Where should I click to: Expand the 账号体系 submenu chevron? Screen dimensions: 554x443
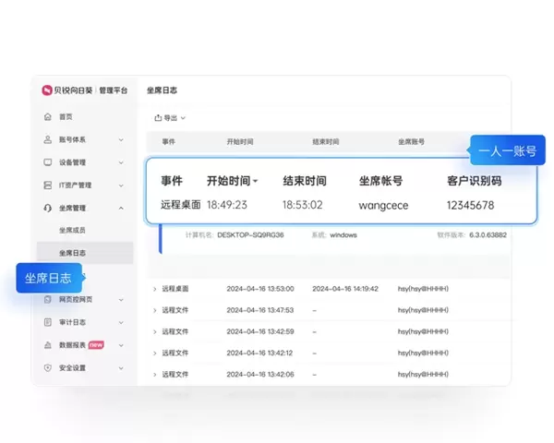pos(121,139)
